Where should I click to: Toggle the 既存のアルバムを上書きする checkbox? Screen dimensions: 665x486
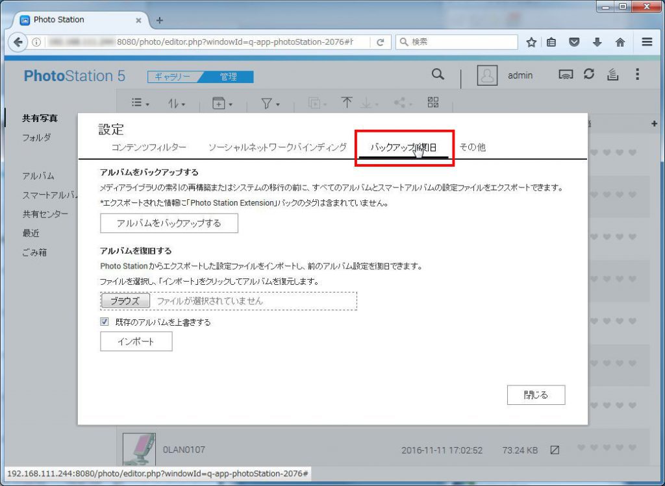tap(105, 322)
